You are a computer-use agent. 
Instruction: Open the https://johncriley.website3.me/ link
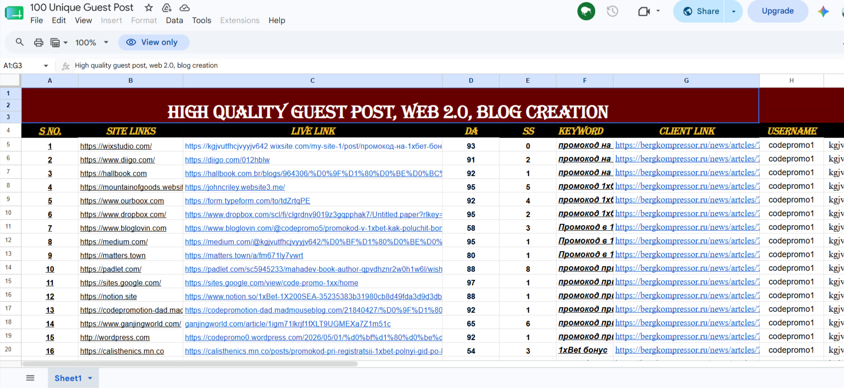click(235, 187)
